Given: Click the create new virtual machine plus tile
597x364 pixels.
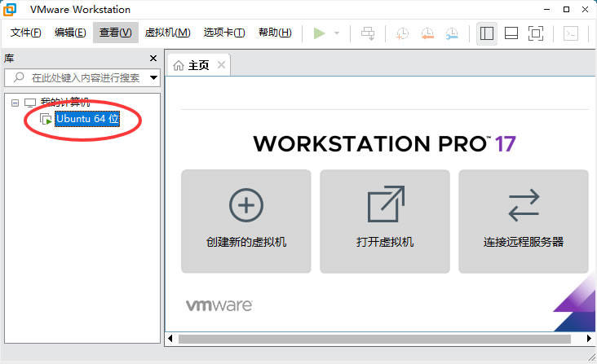Looking at the screenshot, I should (x=246, y=221).
